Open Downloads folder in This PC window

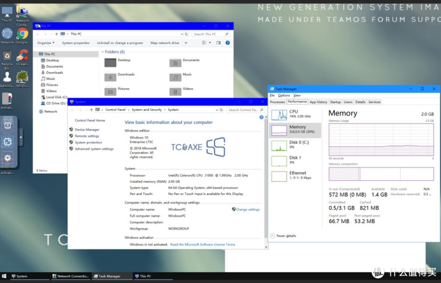click(119, 76)
